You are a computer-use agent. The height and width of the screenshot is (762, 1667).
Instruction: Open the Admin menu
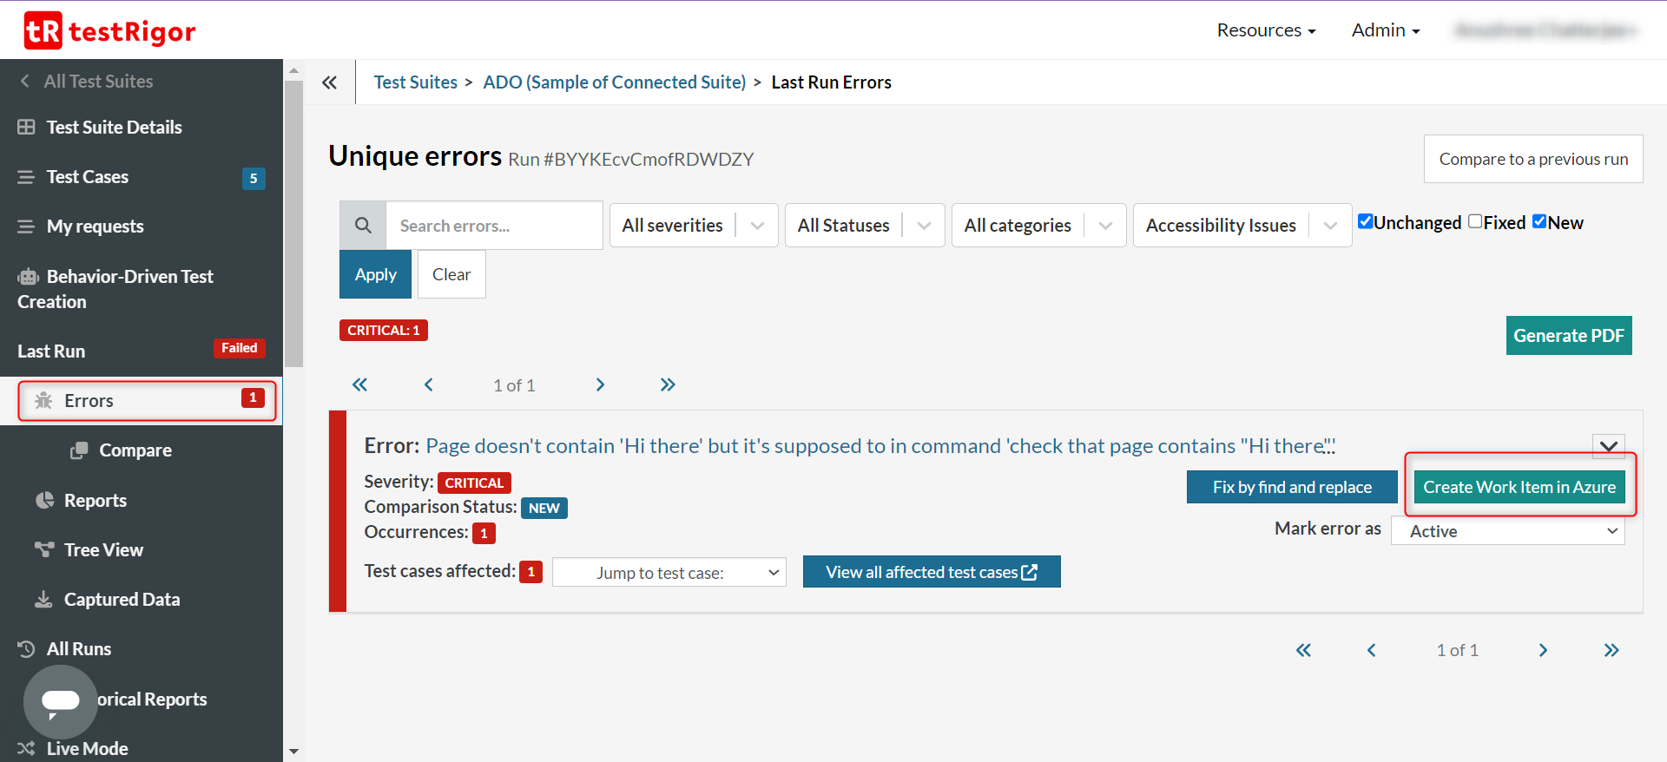coord(1385,30)
